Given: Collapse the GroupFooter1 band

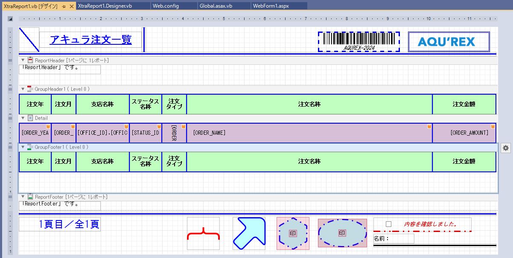Looking at the screenshot, I should [23, 147].
